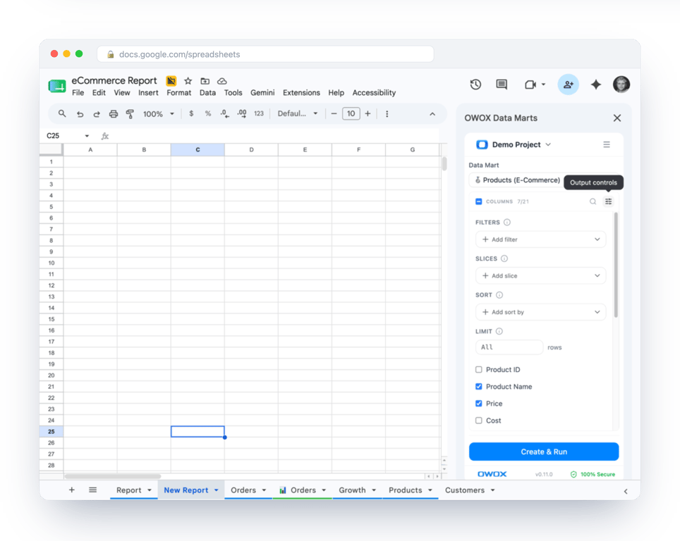Increase font size with plus

368,113
